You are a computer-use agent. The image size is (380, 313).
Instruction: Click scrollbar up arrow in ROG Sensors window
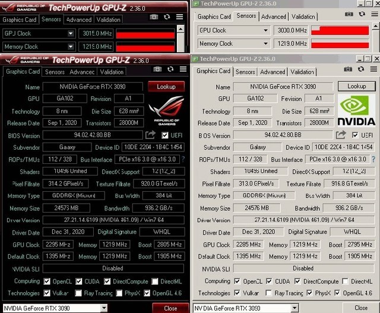[x=180, y=29]
